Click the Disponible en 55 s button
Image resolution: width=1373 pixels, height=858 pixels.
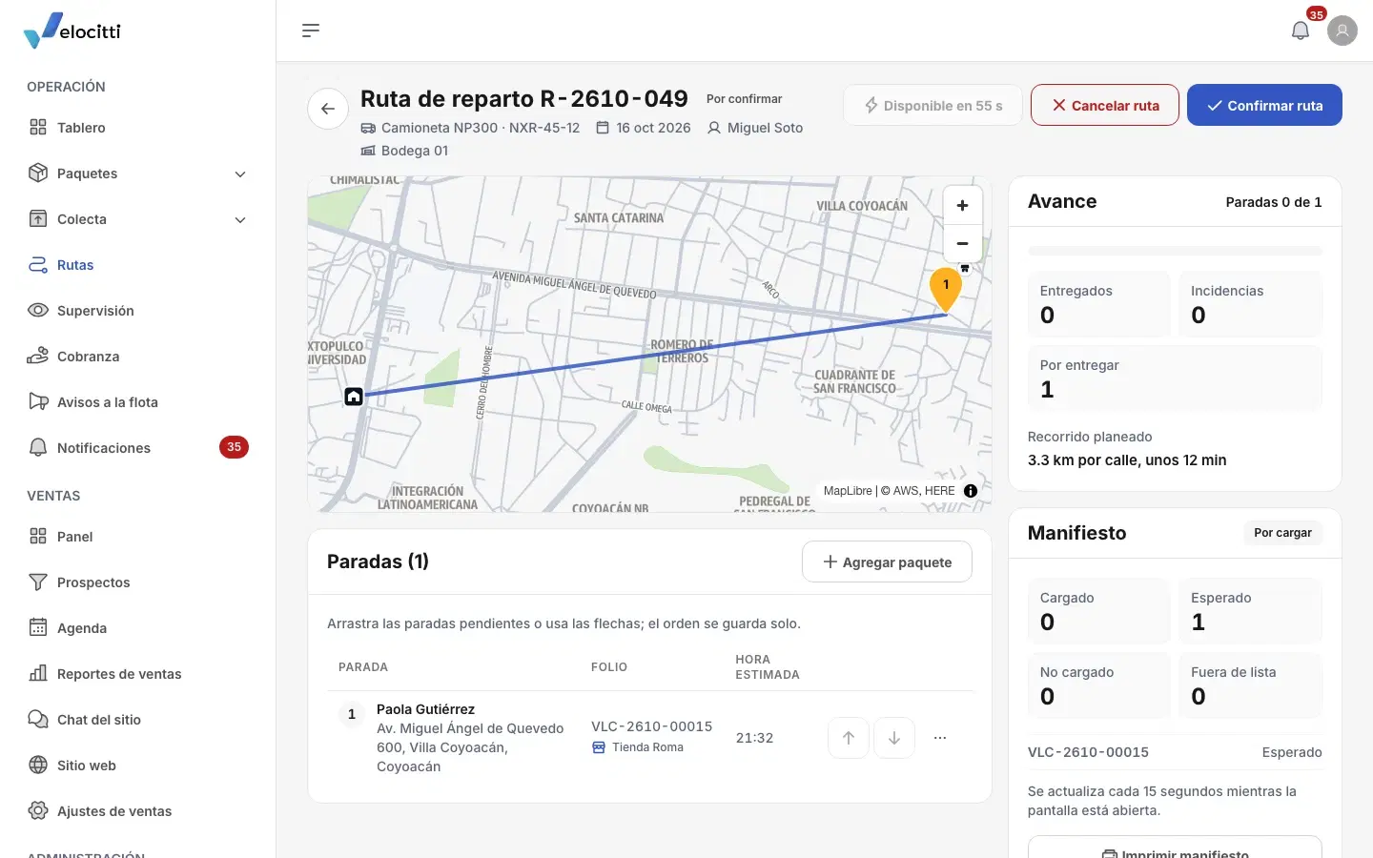pos(932,105)
